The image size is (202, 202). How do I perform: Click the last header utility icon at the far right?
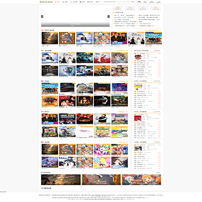tap(159, 2)
